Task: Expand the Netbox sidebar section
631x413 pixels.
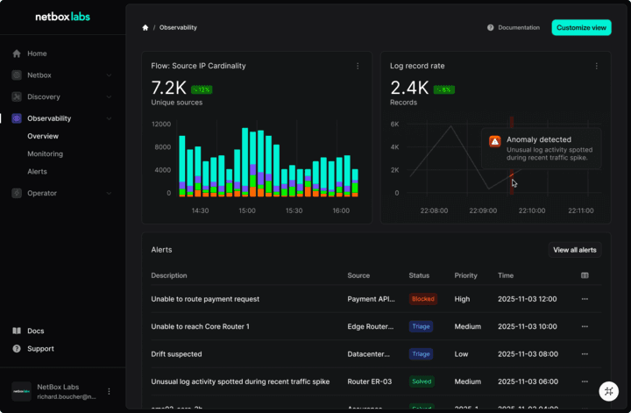Action: [109, 75]
